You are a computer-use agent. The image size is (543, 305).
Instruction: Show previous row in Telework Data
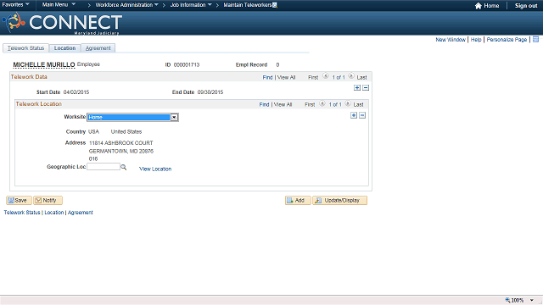pyautogui.click(x=326, y=76)
